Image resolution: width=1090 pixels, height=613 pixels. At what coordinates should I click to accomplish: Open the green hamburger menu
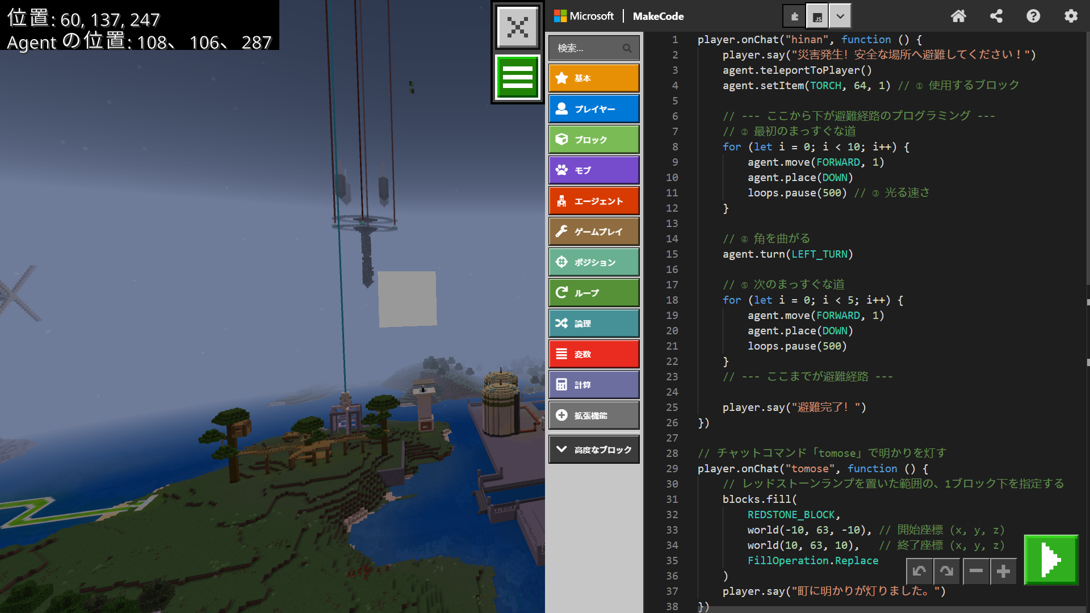coord(517,77)
